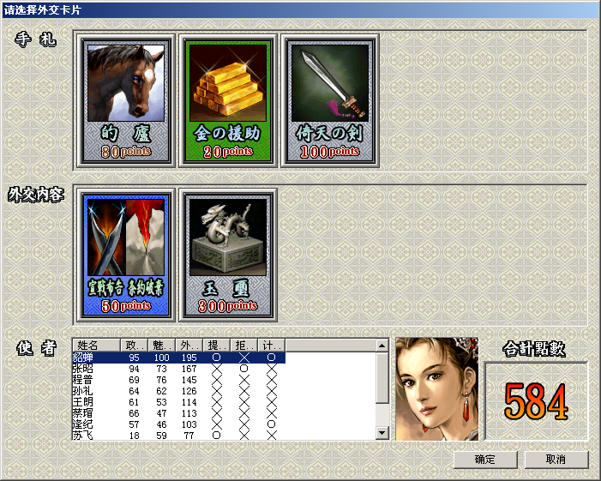Viewport: 601px width, 481px height.
Task: Click the 取消 cancel button
Action: 556,460
